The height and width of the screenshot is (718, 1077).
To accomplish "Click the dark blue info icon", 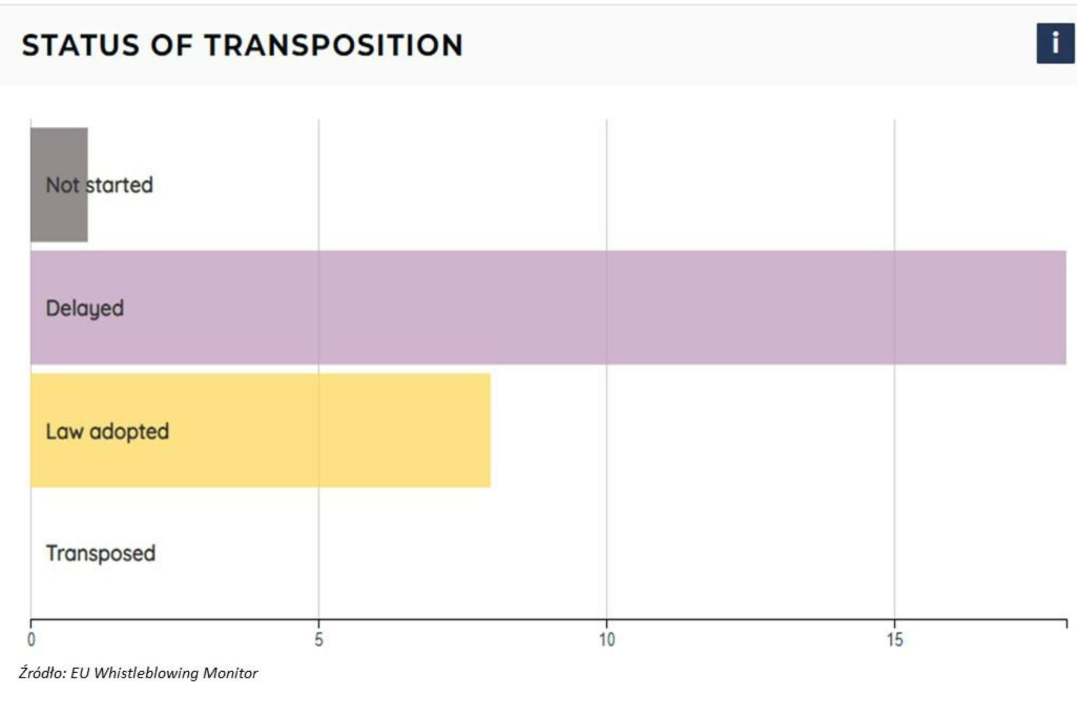I will (x=1055, y=43).
